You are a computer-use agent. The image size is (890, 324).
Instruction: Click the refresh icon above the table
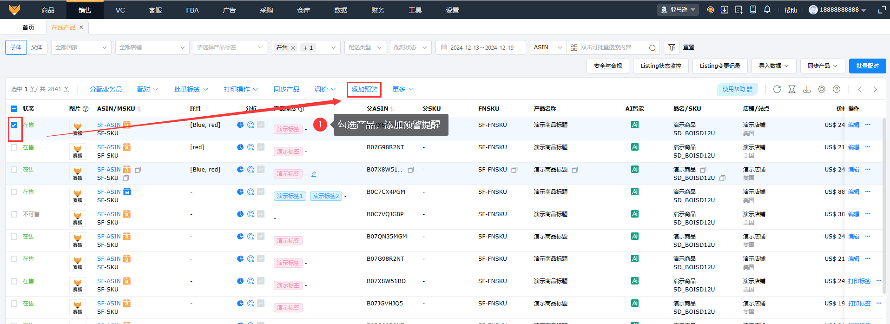click(x=777, y=89)
